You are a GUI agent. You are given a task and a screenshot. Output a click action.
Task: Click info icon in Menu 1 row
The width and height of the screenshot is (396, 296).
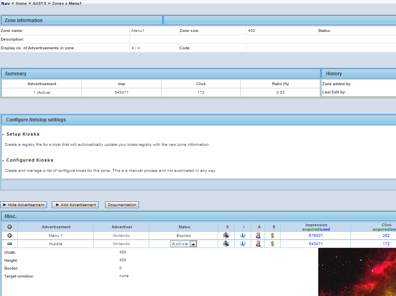point(242,235)
